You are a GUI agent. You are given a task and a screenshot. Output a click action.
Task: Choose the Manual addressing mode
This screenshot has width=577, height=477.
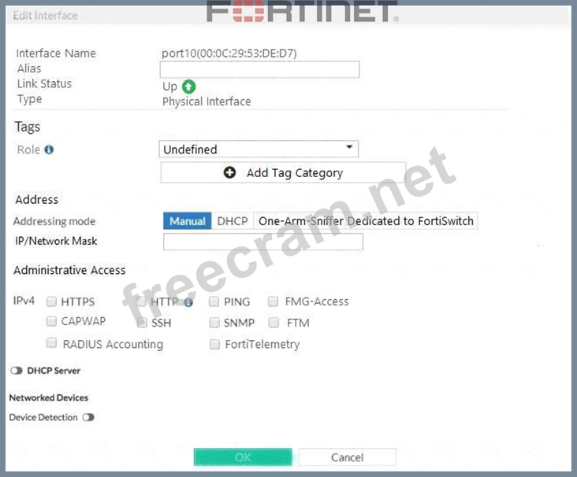pyautogui.click(x=188, y=221)
